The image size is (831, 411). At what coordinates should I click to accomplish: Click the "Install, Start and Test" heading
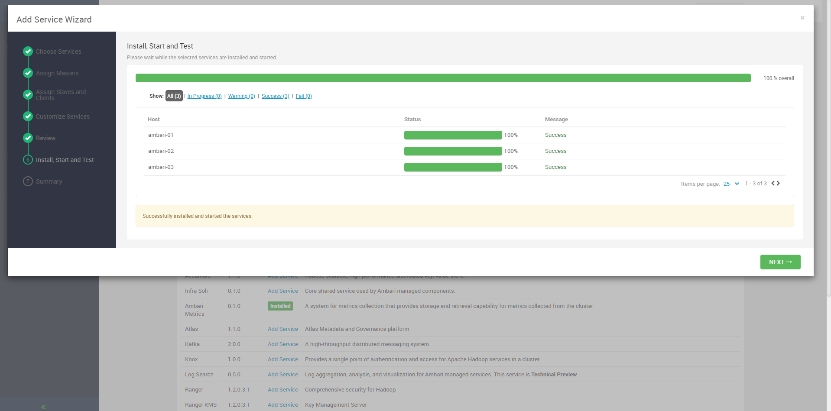[x=160, y=46]
